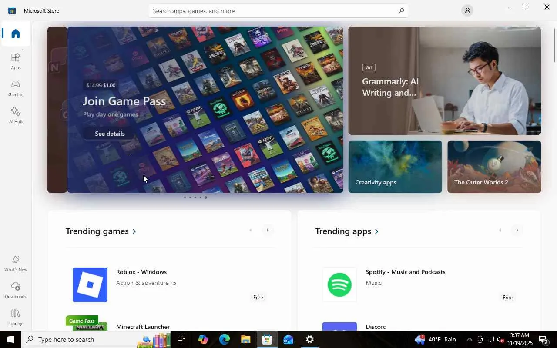Click the Ad label on Grammarly card
Viewport: 557px width, 348px height.
click(369, 67)
